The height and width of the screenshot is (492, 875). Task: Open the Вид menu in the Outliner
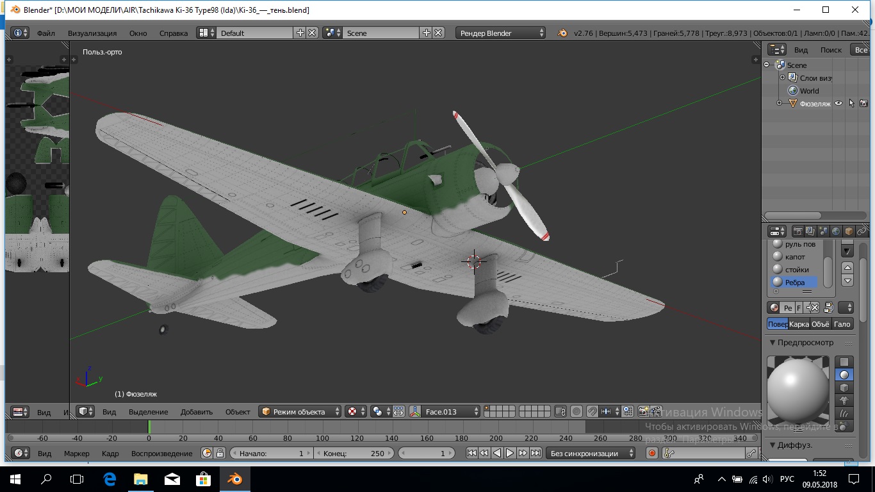[801, 50]
